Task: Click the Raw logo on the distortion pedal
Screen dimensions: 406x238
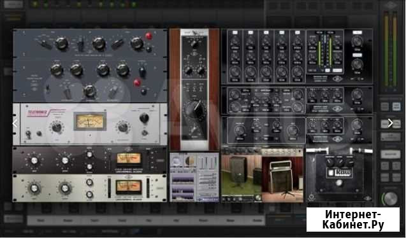Action: pos(340,172)
